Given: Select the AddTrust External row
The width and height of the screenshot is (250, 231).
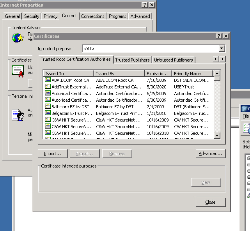Looking at the screenshot, I should pos(128,87).
